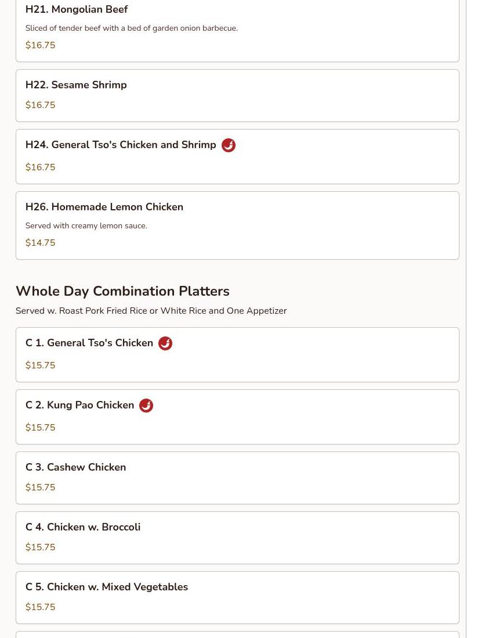The width and height of the screenshot is (478, 638).
Task: Choose H24. General Tso's Chicken and Shrimp
Action: [x=237, y=157]
